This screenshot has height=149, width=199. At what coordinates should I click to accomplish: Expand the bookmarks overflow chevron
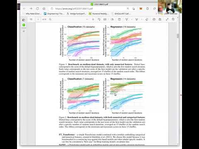(156, 14)
